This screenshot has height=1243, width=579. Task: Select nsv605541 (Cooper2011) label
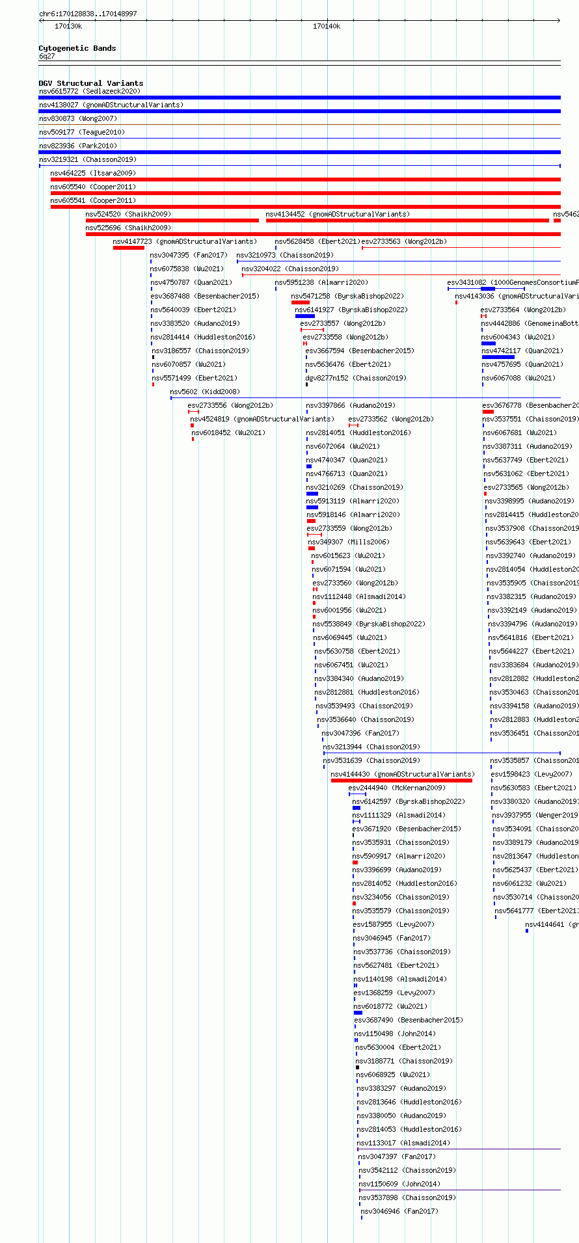point(94,200)
